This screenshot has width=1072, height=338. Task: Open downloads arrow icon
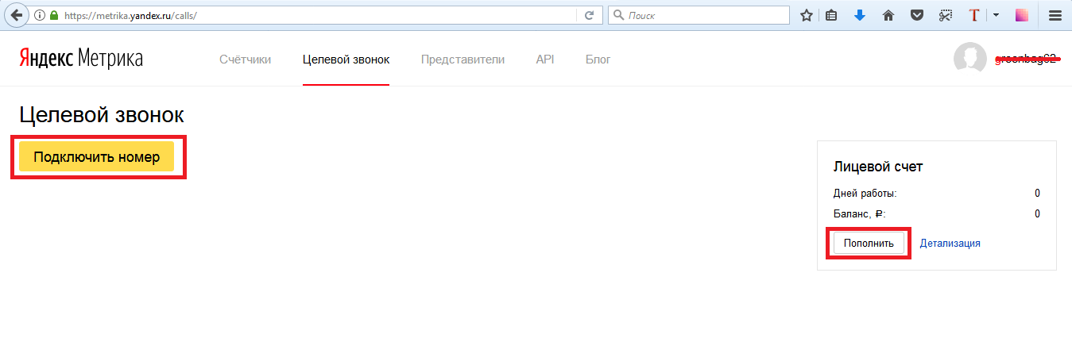(859, 15)
